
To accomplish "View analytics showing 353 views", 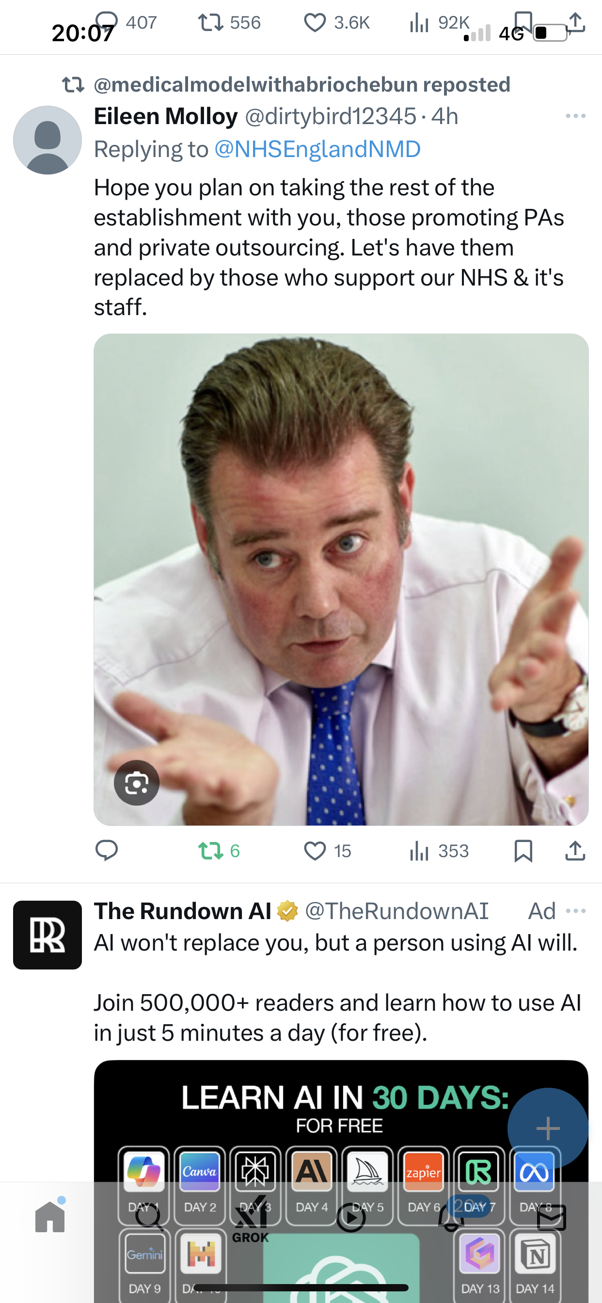I will [439, 851].
